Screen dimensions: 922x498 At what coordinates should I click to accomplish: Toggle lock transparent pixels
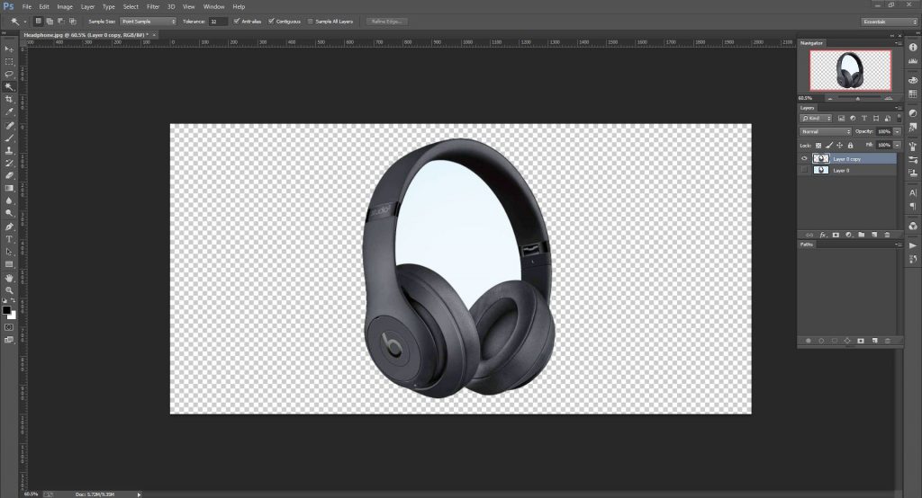(818, 145)
